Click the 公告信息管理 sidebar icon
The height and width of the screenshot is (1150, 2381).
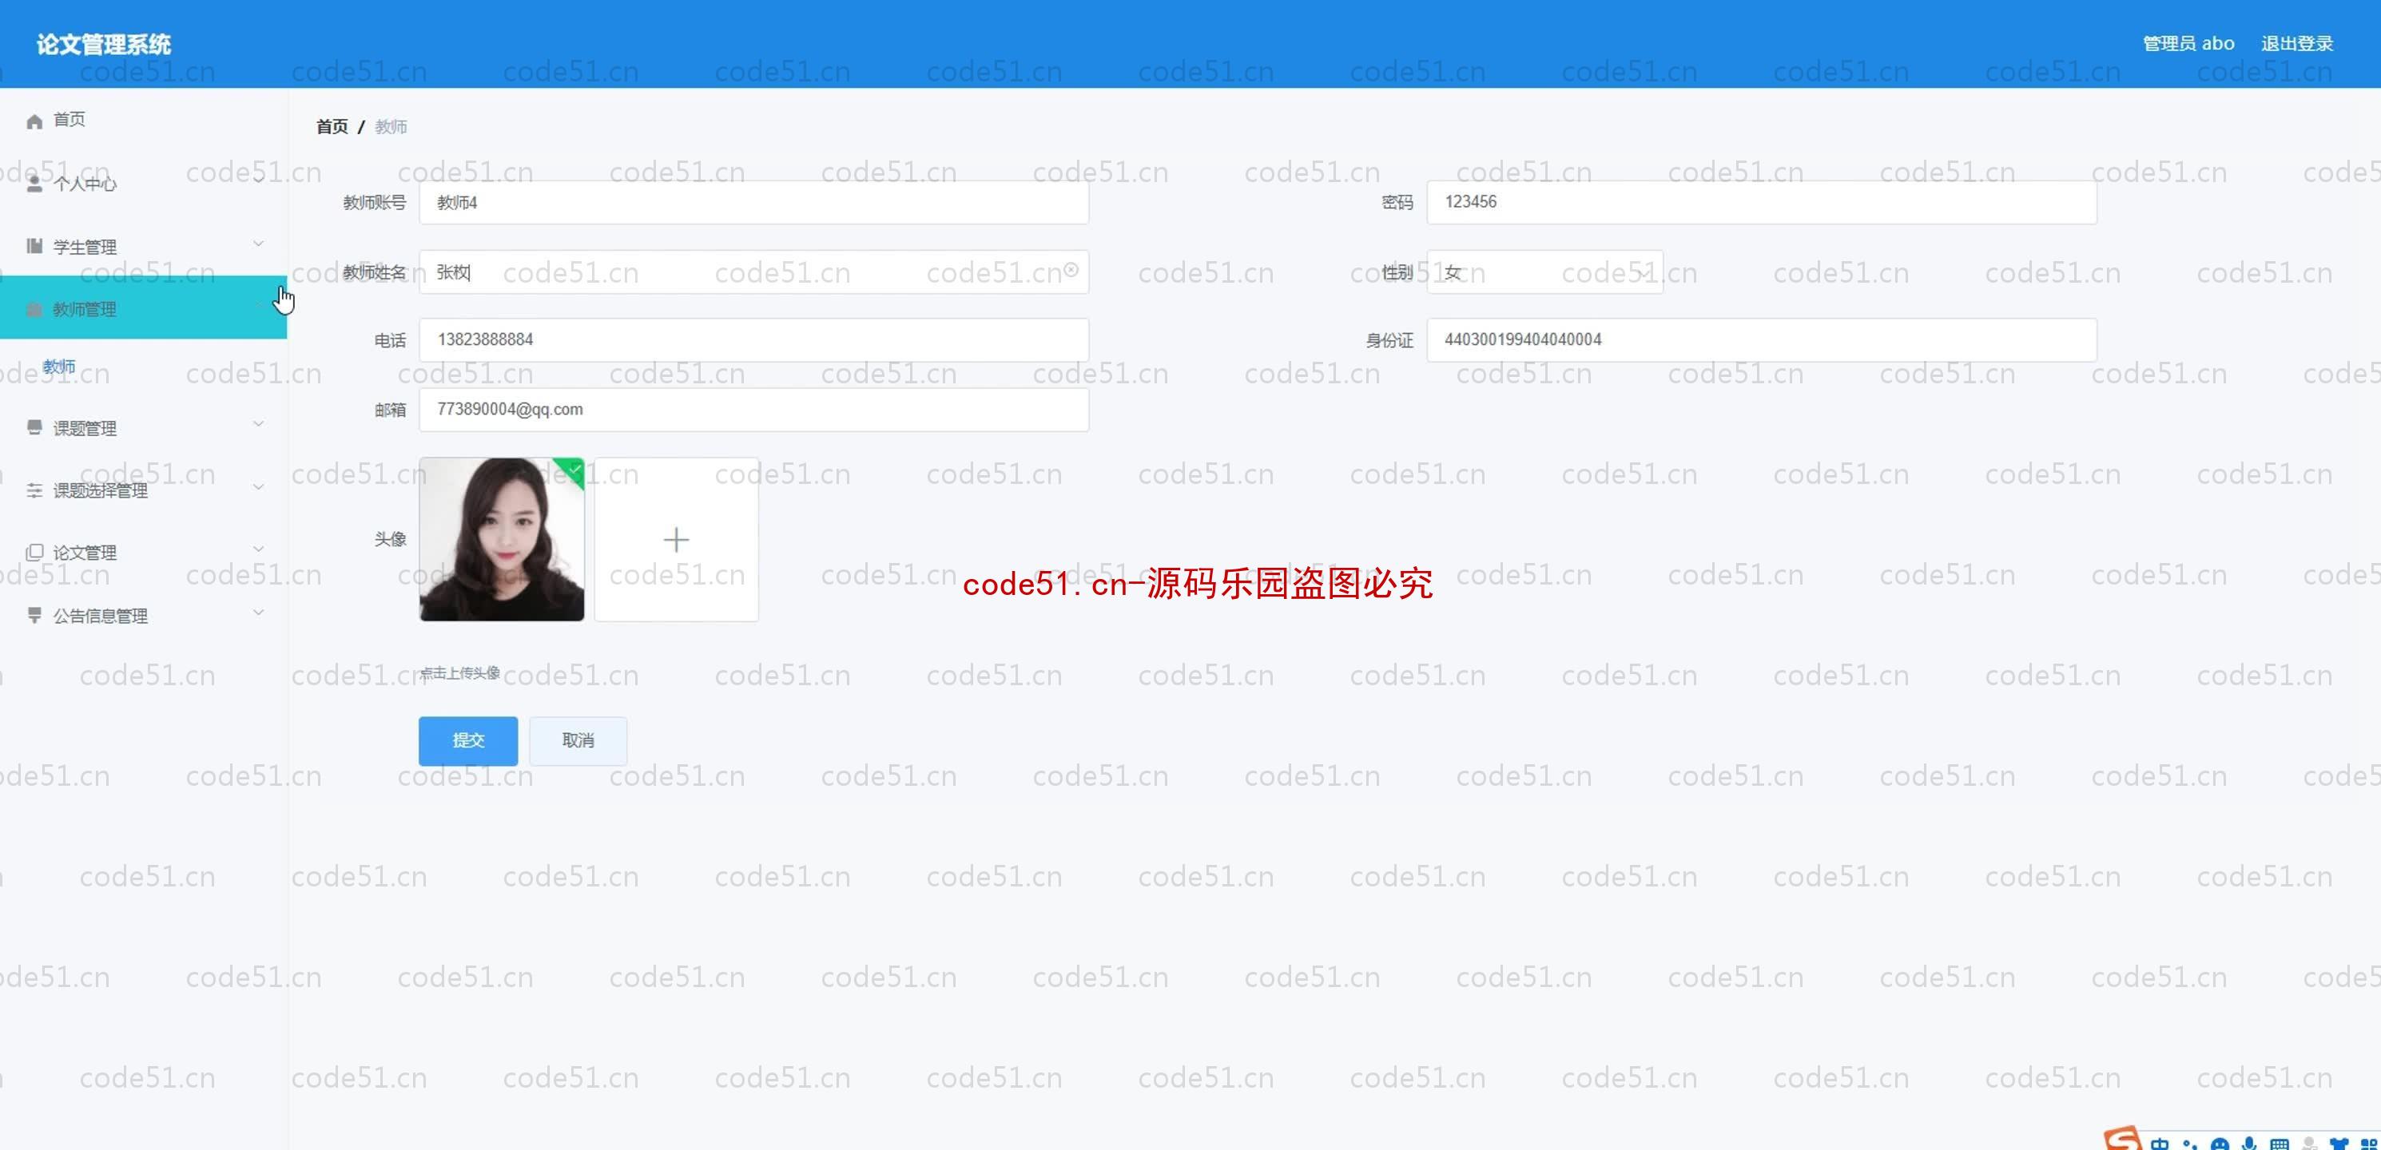(x=34, y=615)
